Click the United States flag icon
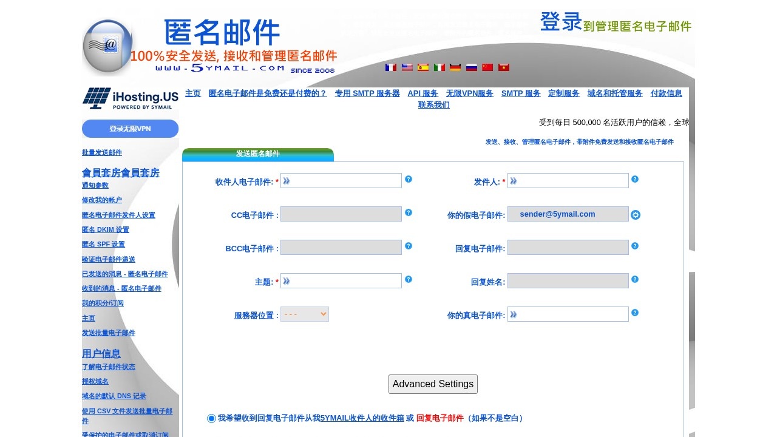 [407, 67]
